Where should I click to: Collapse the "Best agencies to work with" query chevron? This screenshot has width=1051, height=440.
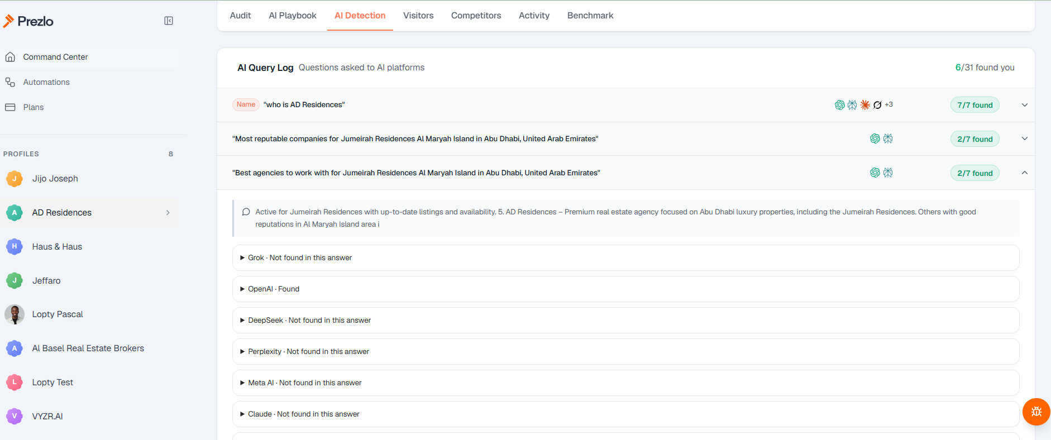(x=1025, y=173)
